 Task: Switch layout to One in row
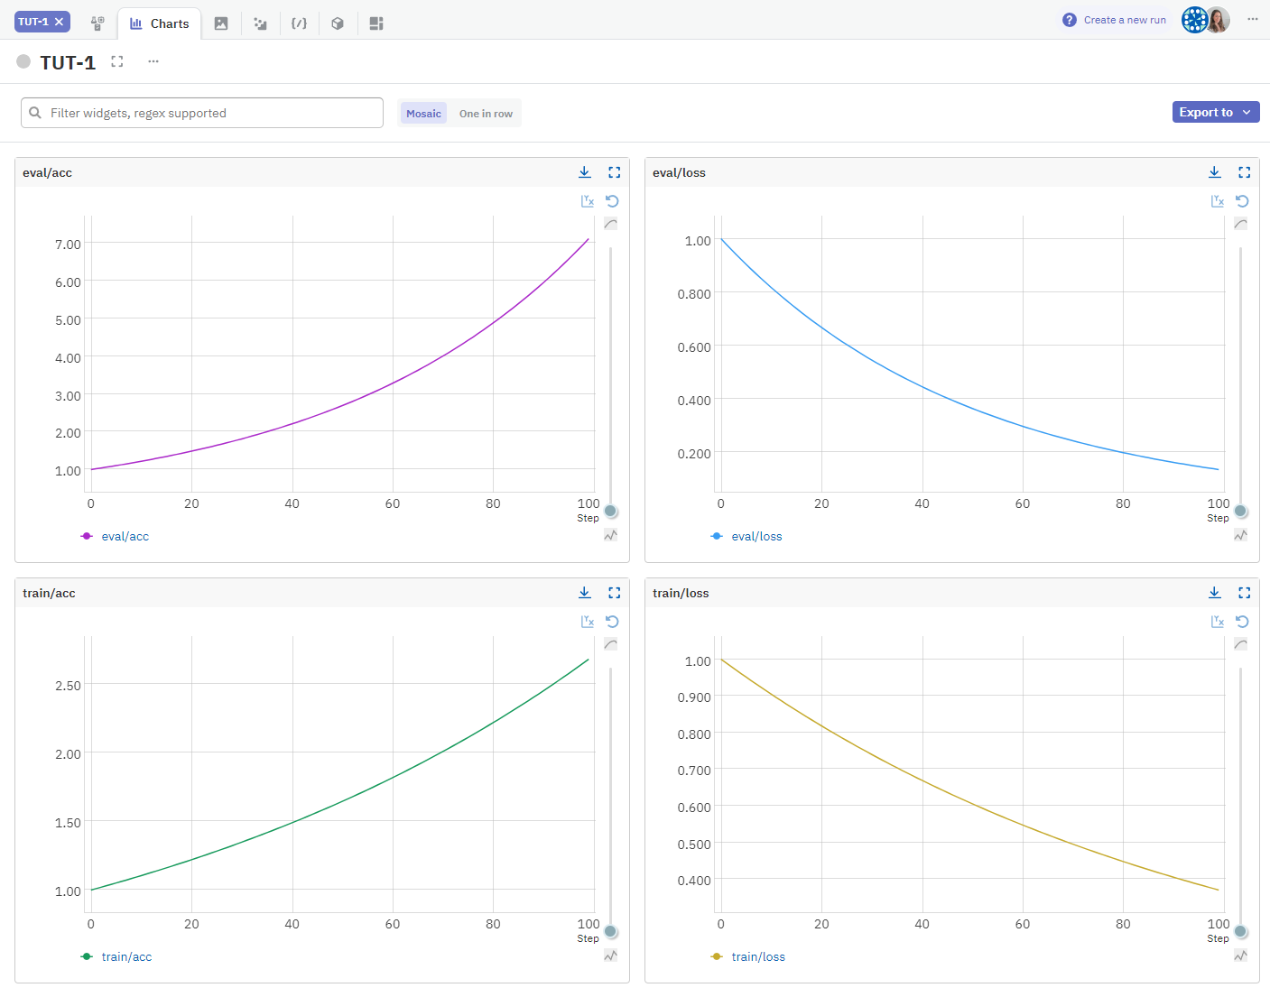click(486, 113)
